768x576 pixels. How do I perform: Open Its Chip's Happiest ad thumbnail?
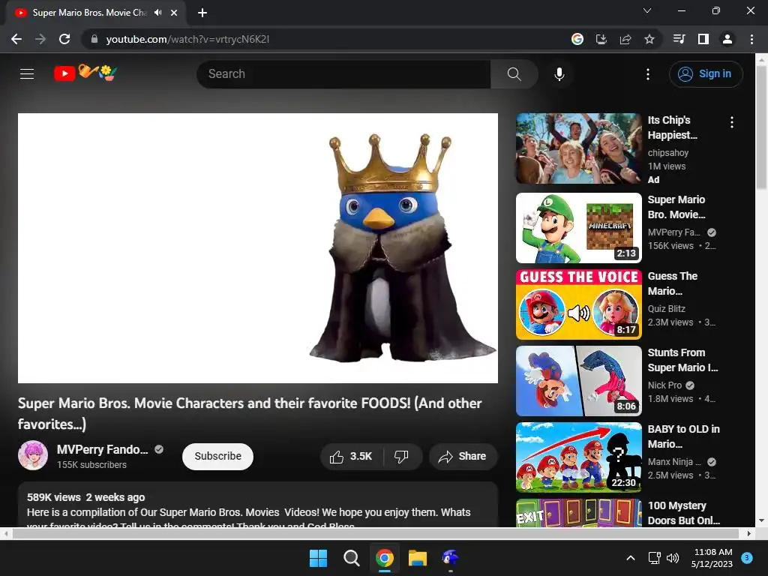coord(578,148)
